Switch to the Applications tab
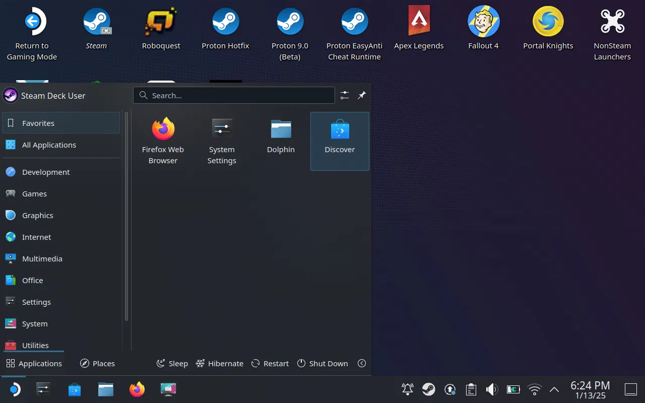Viewport: 645px width, 403px height. point(34,363)
